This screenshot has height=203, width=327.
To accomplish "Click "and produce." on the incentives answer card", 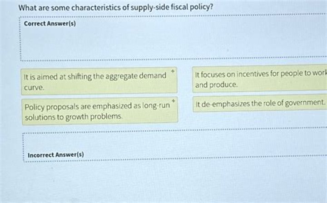I will [x=216, y=85].
